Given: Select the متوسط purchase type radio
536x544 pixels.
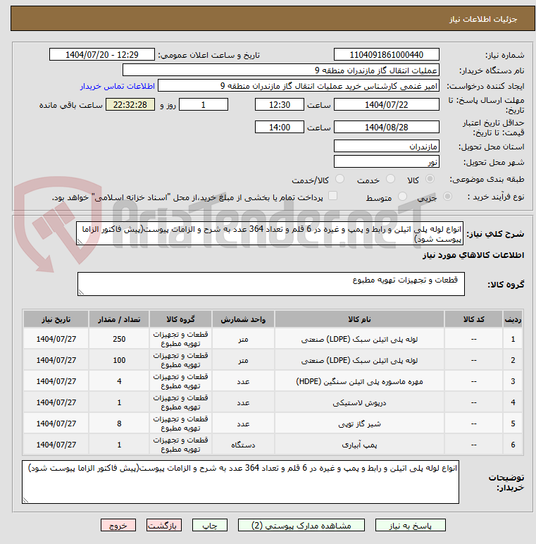Looking at the screenshot, I should point(402,197).
